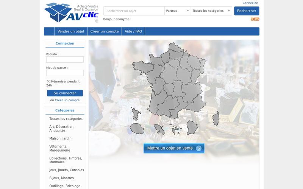Open Vendre un objet menu item
Image resolution: width=303 pixels, height=189 pixels.
pos(71,31)
